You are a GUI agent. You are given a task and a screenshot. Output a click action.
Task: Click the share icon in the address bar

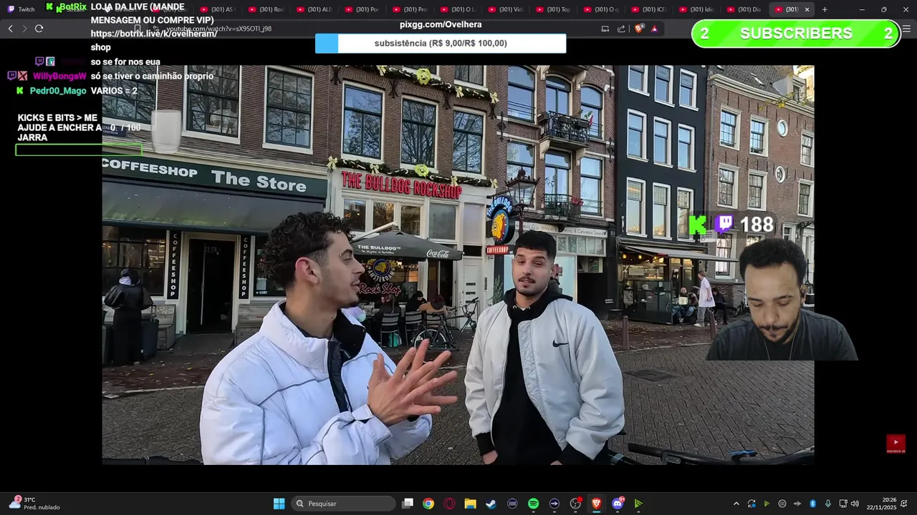[621, 29]
